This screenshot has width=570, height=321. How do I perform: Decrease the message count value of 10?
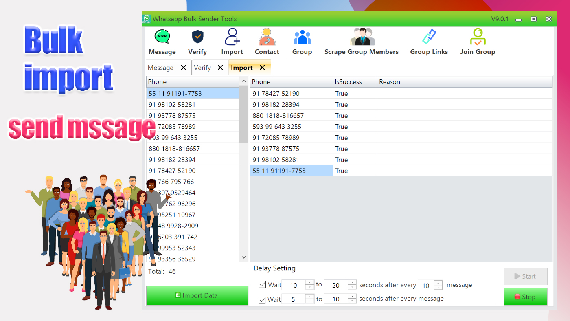click(x=438, y=288)
